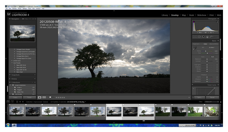
Task: Open White Balance As Shot dropdown
Action: coord(212,47)
